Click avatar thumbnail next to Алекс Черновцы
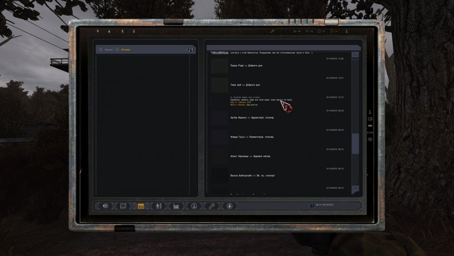 coord(219,156)
